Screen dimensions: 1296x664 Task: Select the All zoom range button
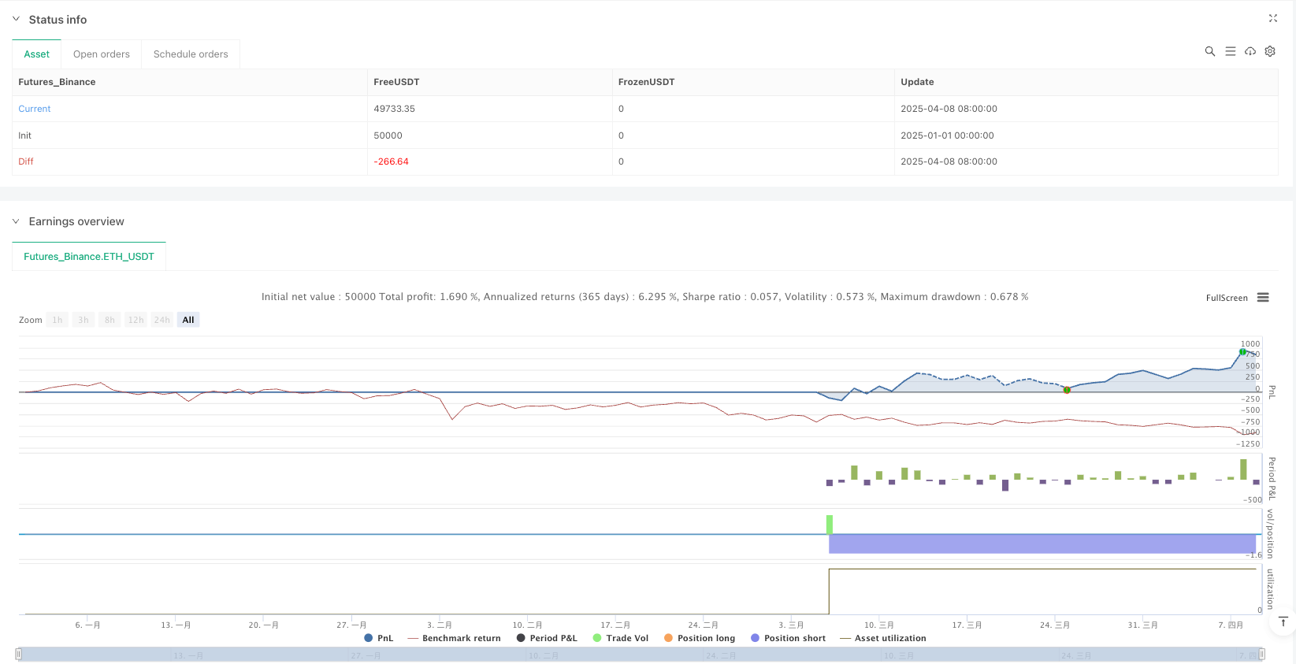point(188,320)
